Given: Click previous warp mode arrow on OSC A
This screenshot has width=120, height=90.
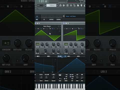Looking at the screenshot, I should 42,51.
